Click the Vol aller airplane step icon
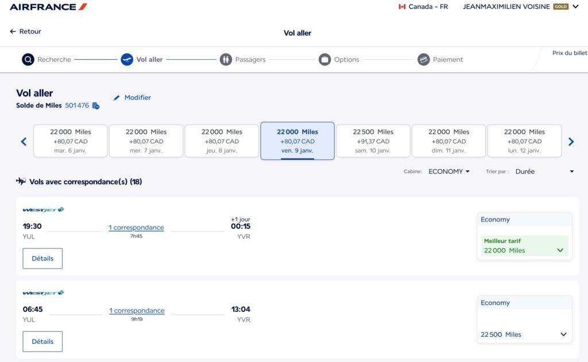 point(127,60)
